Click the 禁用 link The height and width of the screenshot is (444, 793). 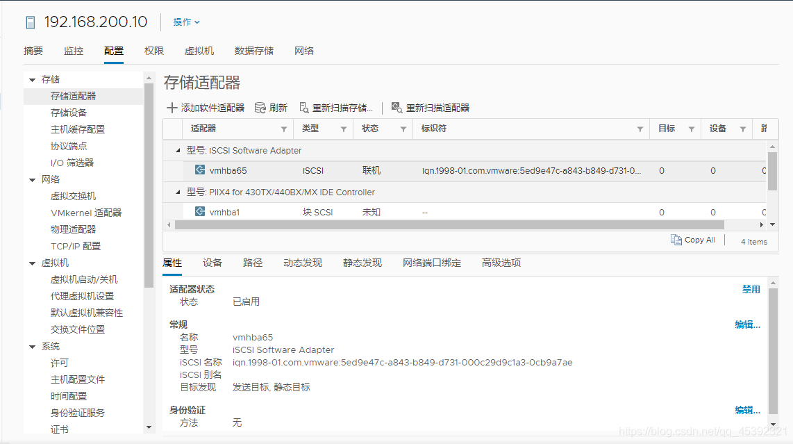pyautogui.click(x=751, y=289)
